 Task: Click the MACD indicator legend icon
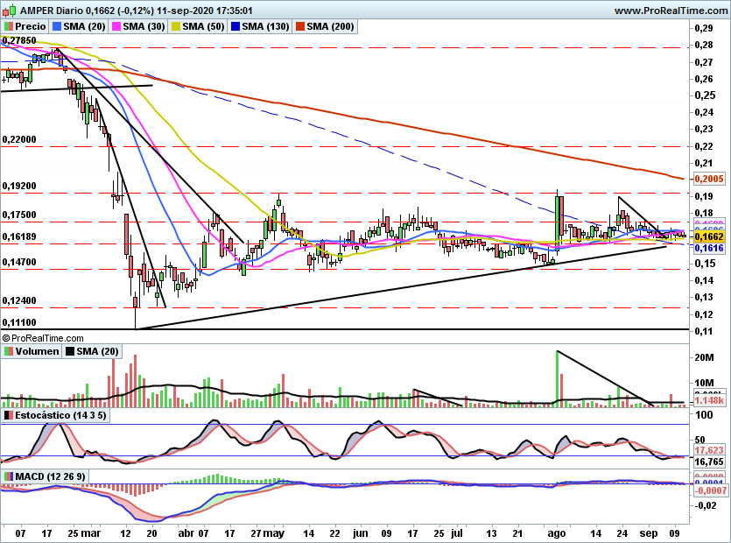(9, 476)
